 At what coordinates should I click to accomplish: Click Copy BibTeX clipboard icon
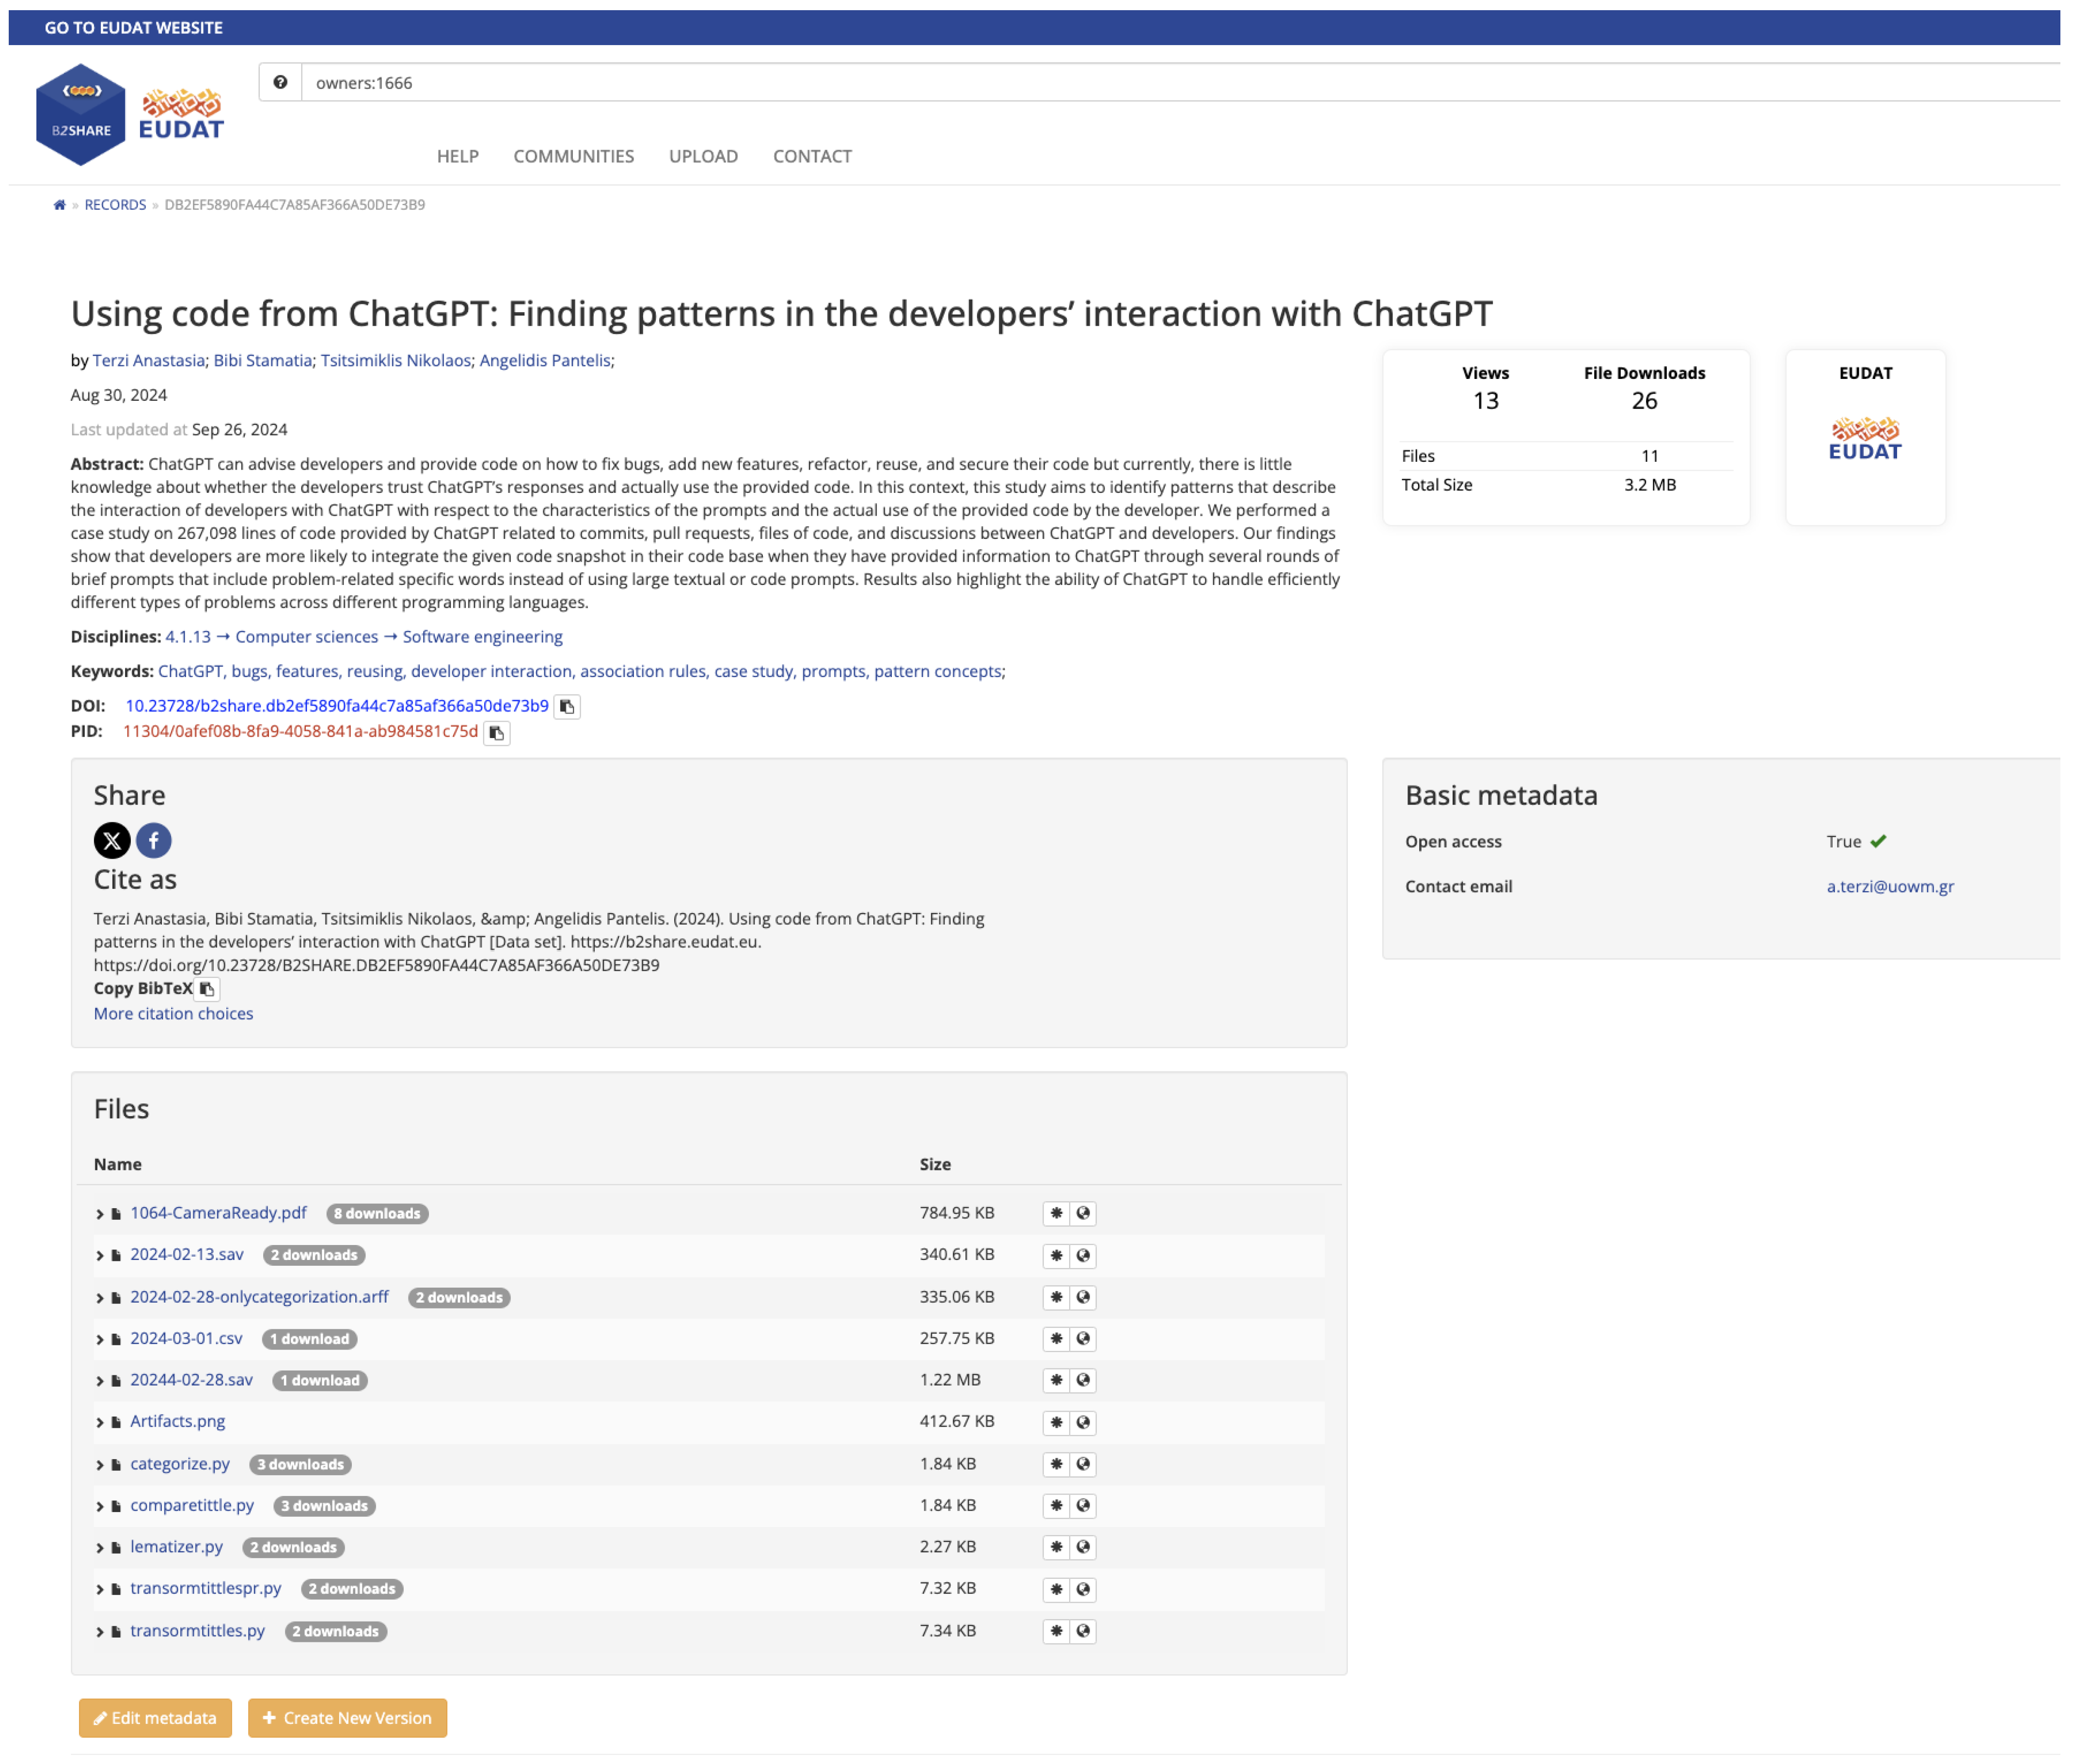tap(207, 989)
